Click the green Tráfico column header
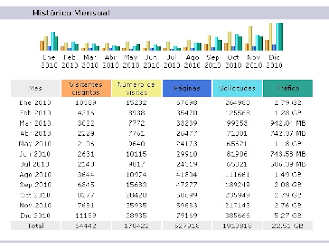This screenshot has width=329, height=250. click(x=288, y=88)
